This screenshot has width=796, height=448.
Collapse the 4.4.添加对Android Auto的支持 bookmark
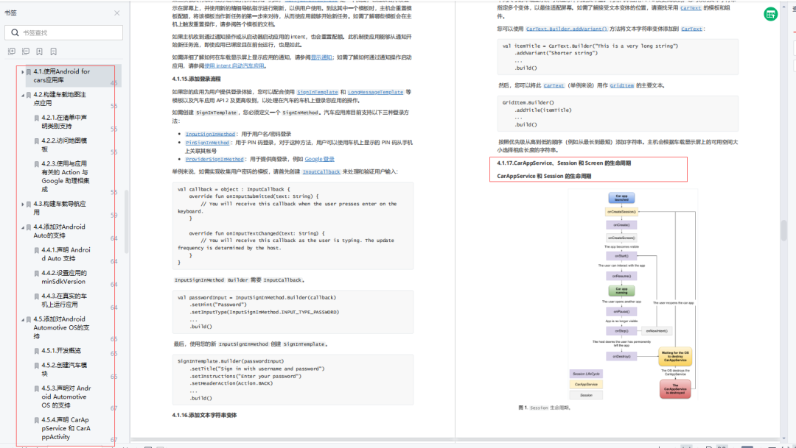[22, 227]
